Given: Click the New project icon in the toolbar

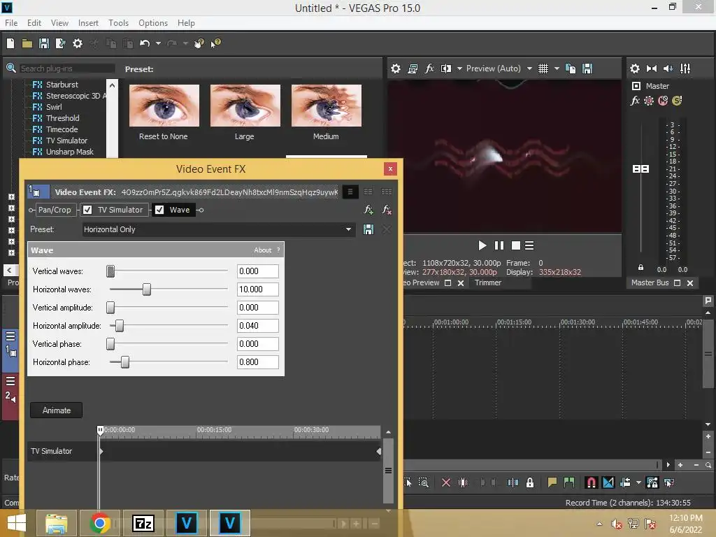Looking at the screenshot, I should coord(10,43).
